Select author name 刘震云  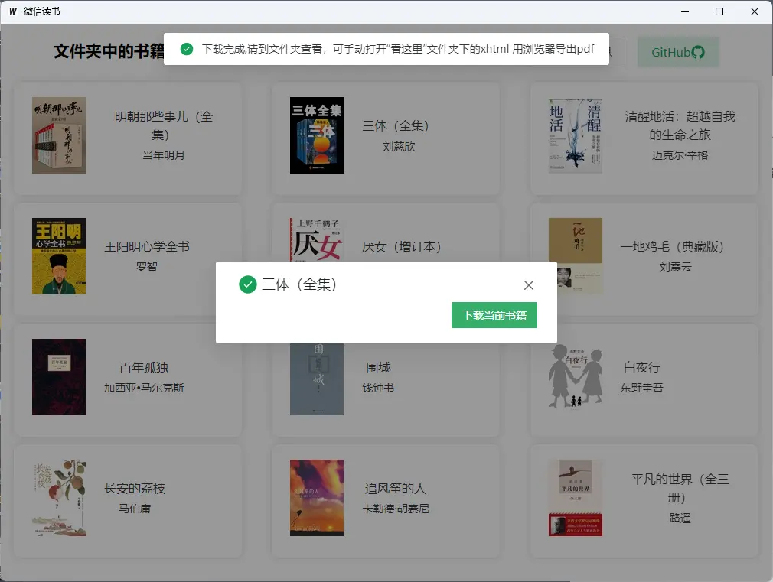(675, 267)
